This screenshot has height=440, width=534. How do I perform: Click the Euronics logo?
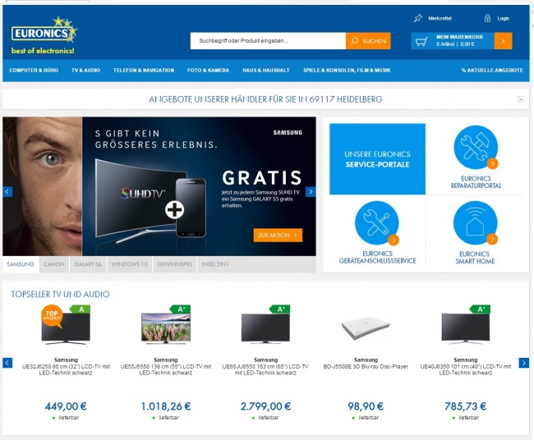pyautogui.click(x=44, y=35)
